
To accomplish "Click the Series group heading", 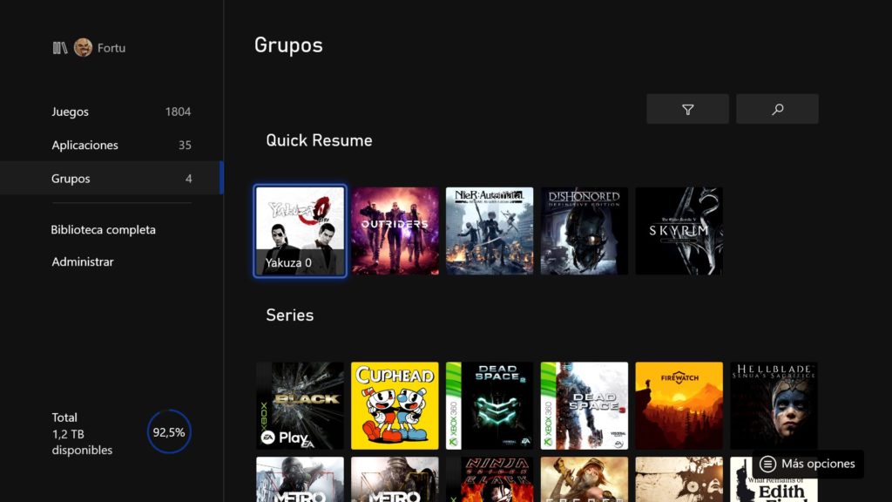I will tap(289, 315).
